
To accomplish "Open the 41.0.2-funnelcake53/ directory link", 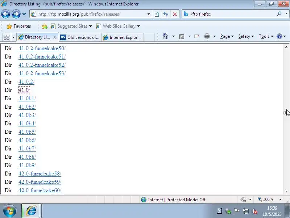I will pyautogui.click(x=42, y=73).
